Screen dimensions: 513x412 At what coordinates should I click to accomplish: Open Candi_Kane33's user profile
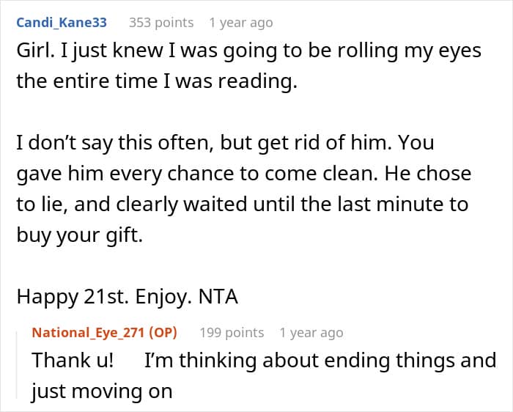(62, 23)
